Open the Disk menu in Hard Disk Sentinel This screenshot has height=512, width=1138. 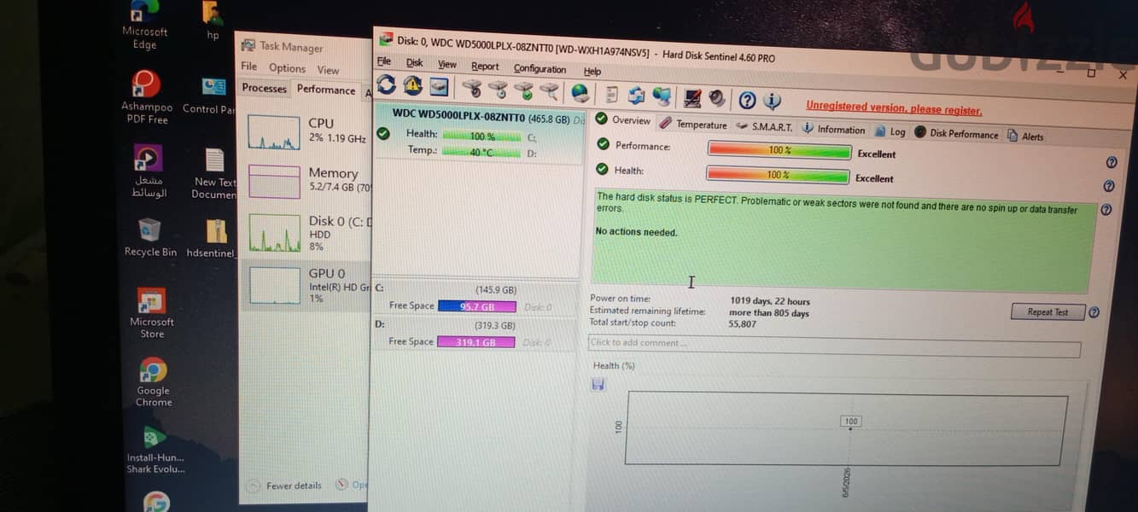coord(414,62)
